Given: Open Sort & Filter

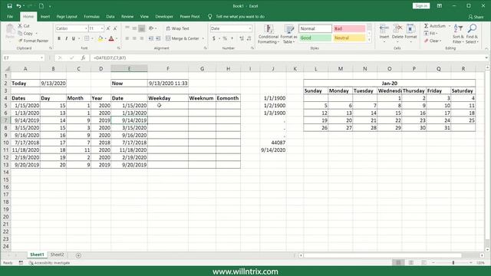Looking at the screenshot, I should pyautogui.click(x=458, y=34).
